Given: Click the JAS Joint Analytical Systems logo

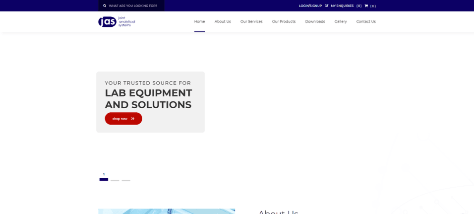Looking at the screenshot, I should (x=117, y=22).
